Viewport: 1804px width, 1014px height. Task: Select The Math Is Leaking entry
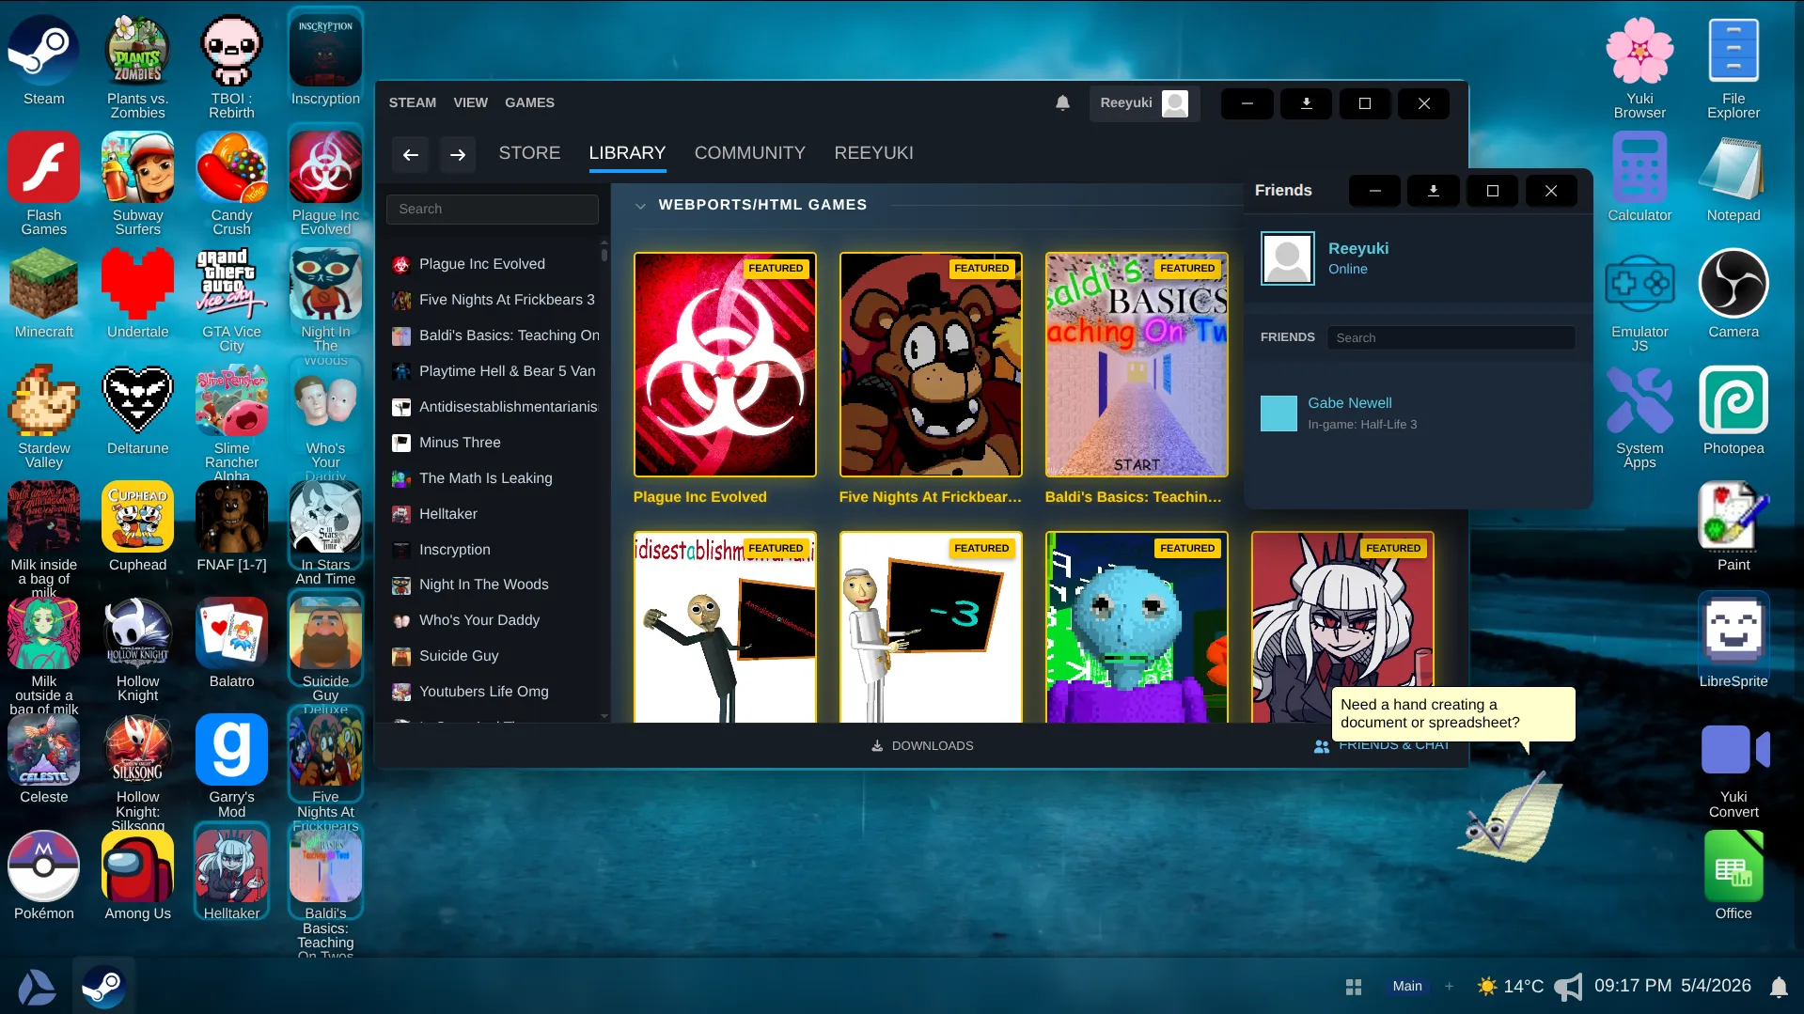click(494, 478)
